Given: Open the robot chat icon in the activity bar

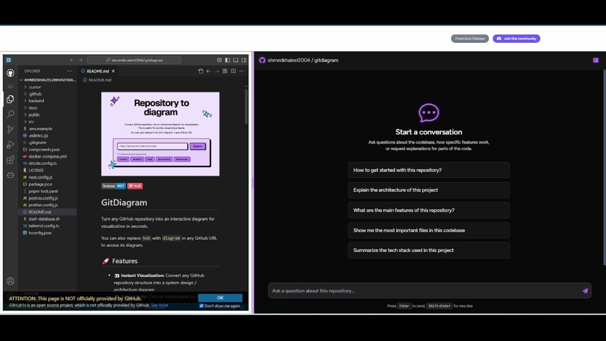Looking at the screenshot, I should [x=10, y=175].
